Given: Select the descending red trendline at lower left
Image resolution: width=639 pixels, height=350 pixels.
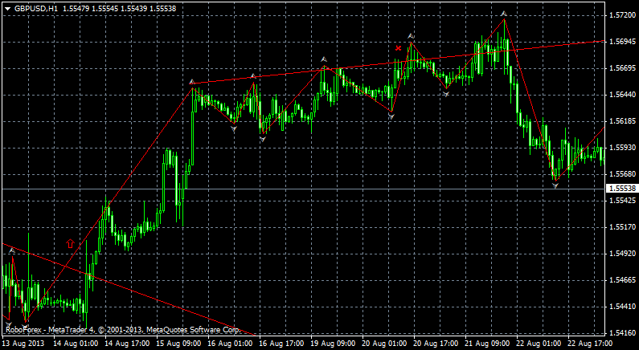Looking at the screenshot, I should coord(129,289).
